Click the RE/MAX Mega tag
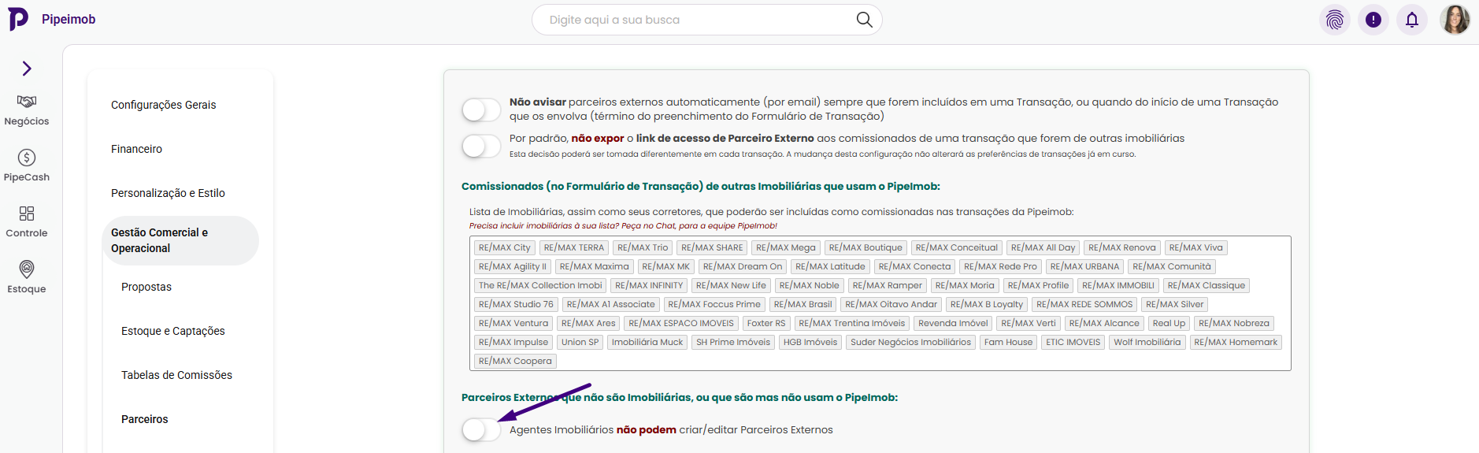 coord(786,247)
